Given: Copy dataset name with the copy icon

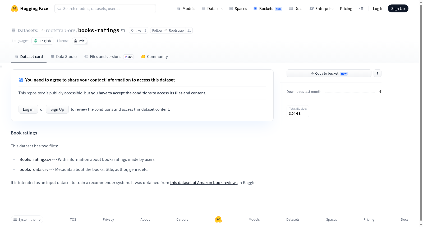Looking at the screenshot, I should pyautogui.click(x=123, y=30).
